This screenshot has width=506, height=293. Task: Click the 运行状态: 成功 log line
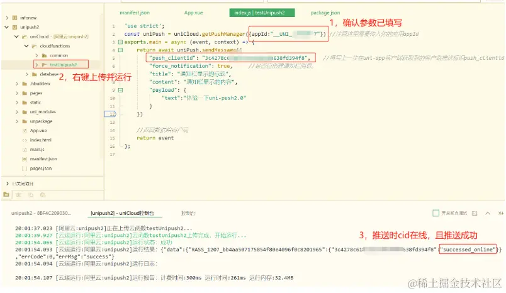(94, 243)
